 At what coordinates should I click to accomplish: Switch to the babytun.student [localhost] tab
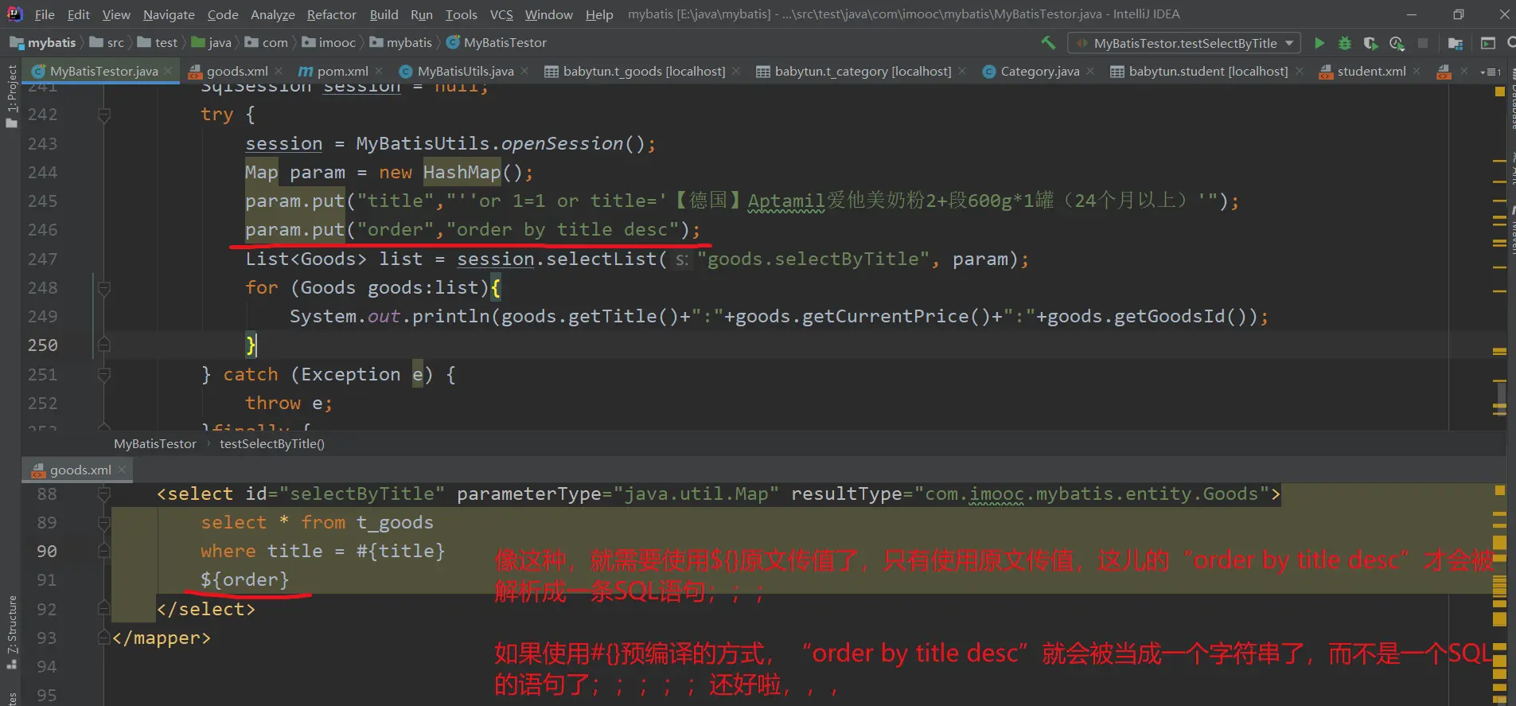coord(1207,71)
